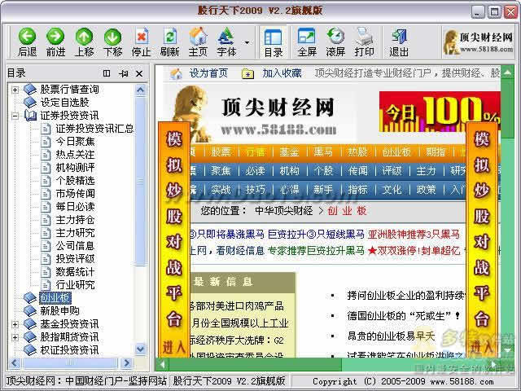Stop loading with the 停止 icon
Screen dimensions: 521x391
(142, 36)
